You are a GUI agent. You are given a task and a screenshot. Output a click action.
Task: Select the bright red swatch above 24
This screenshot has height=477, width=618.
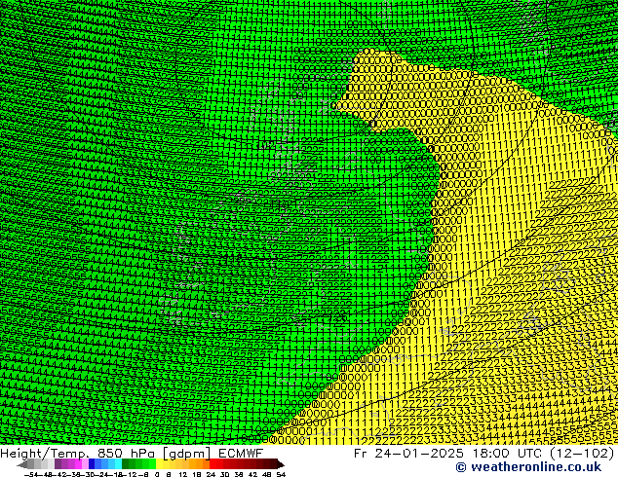tap(212, 464)
